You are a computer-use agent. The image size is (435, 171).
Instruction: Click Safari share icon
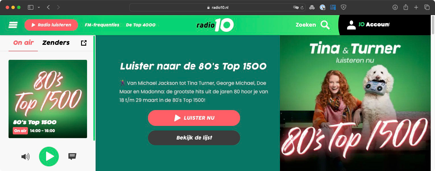coord(406,7)
